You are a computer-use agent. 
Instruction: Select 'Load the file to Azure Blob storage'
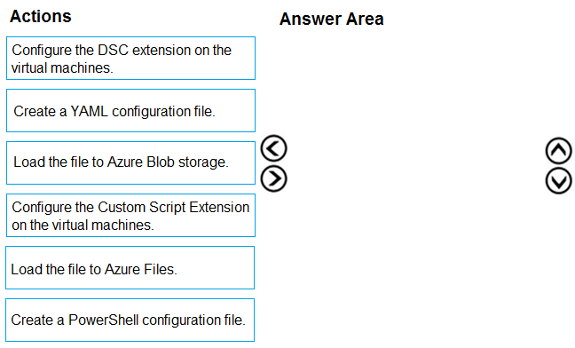click(130, 162)
